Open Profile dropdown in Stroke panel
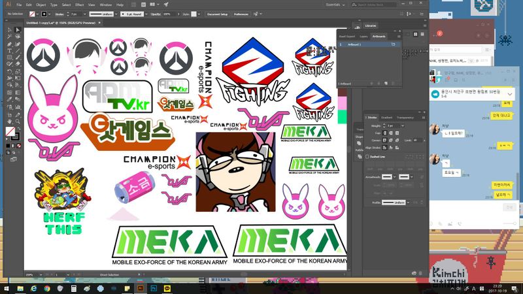Image resolution: width=523 pixels, height=294 pixels. point(408,203)
